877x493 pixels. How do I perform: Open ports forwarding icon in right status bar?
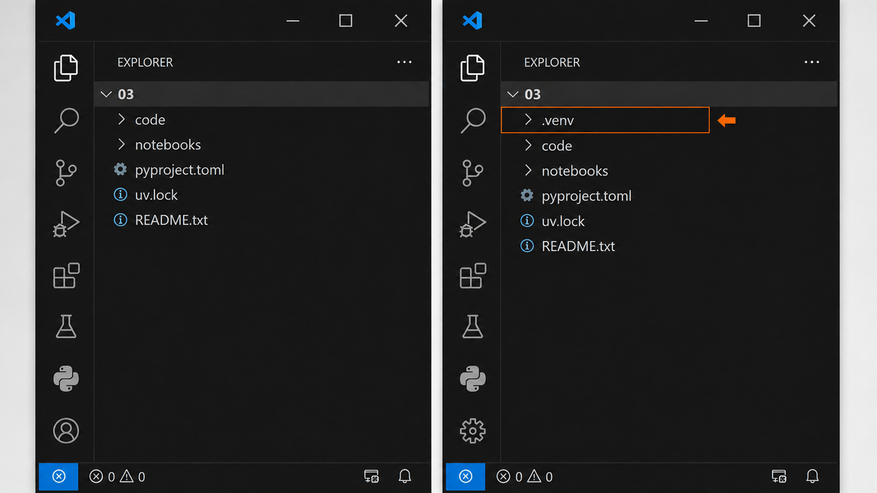(x=779, y=476)
